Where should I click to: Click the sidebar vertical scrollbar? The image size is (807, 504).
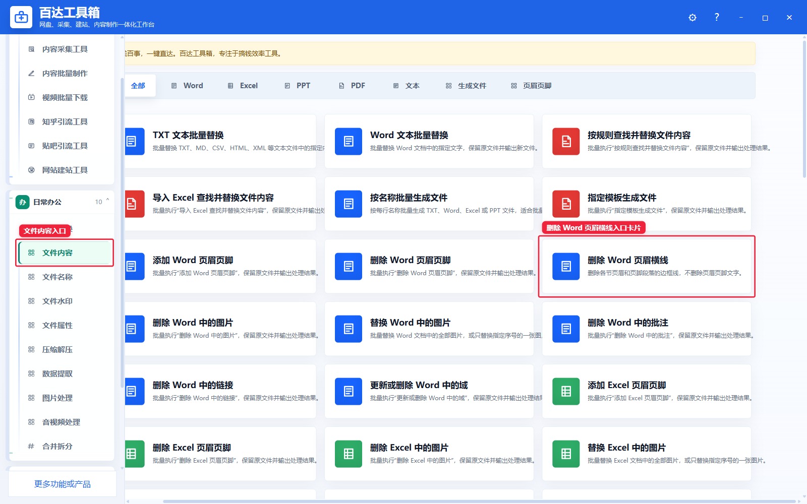(122, 233)
